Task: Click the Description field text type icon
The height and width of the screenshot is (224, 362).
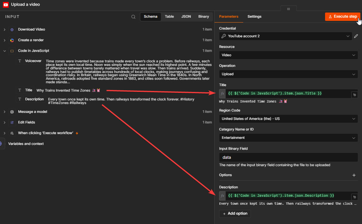Action: (x=20, y=99)
